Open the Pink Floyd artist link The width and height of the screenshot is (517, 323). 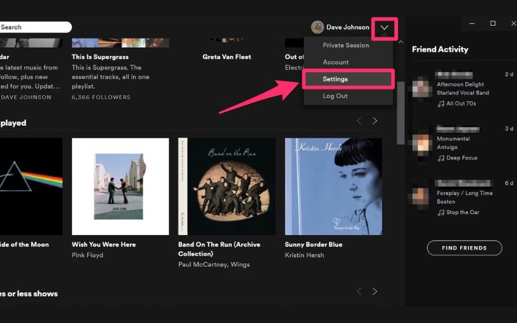(x=87, y=255)
